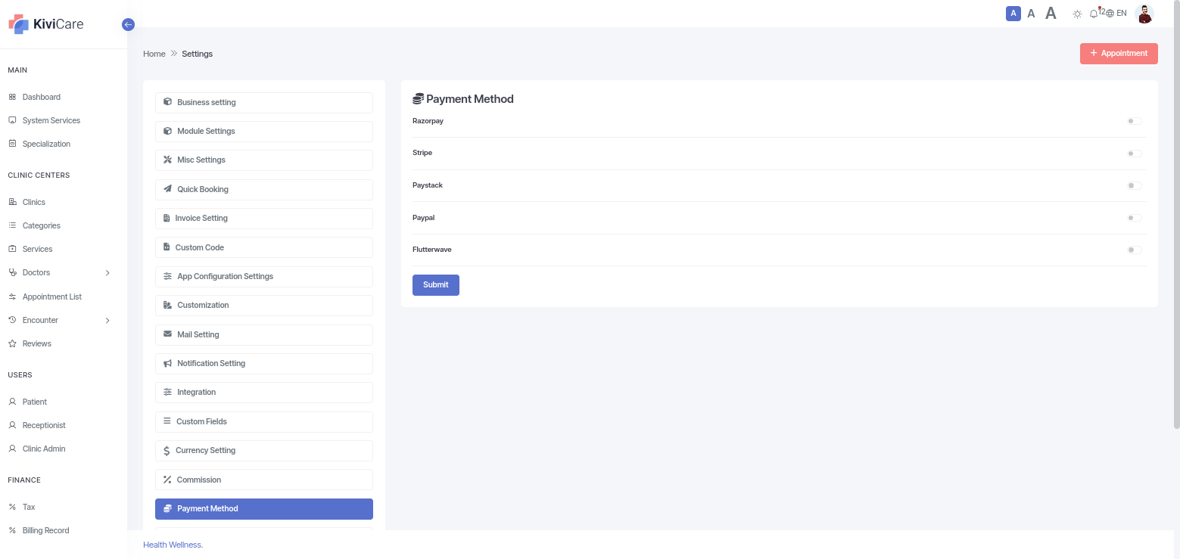Screen dimensions: 1180x559
Task: Click the notification bell icon
Action: pyautogui.click(x=1094, y=14)
